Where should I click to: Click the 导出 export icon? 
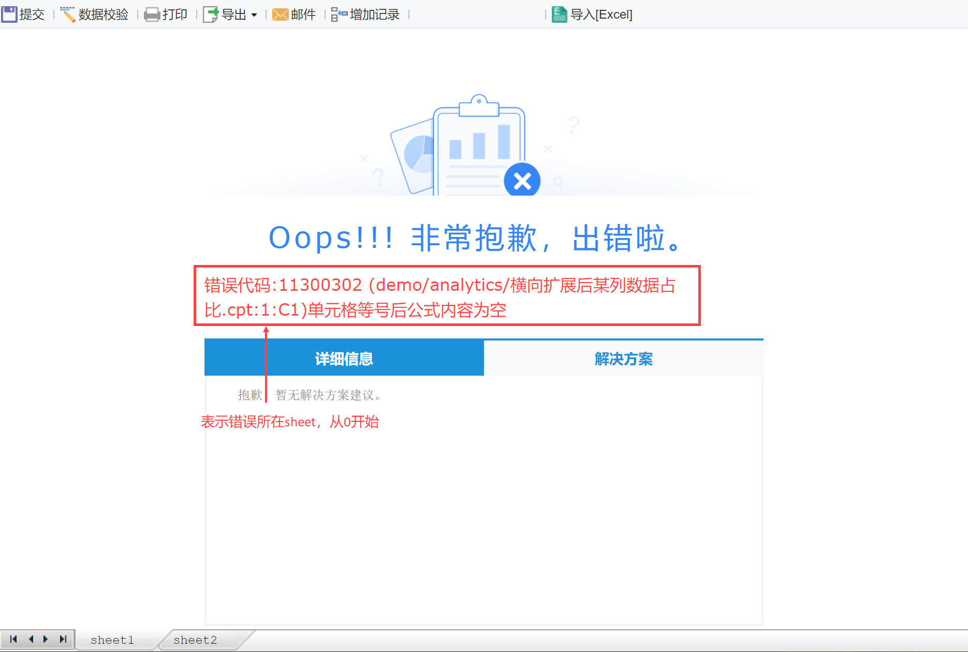(x=211, y=14)
